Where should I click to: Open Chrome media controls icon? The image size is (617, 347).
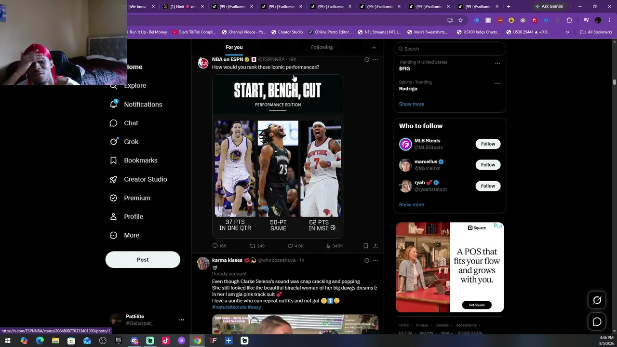[x=586, y=20]
